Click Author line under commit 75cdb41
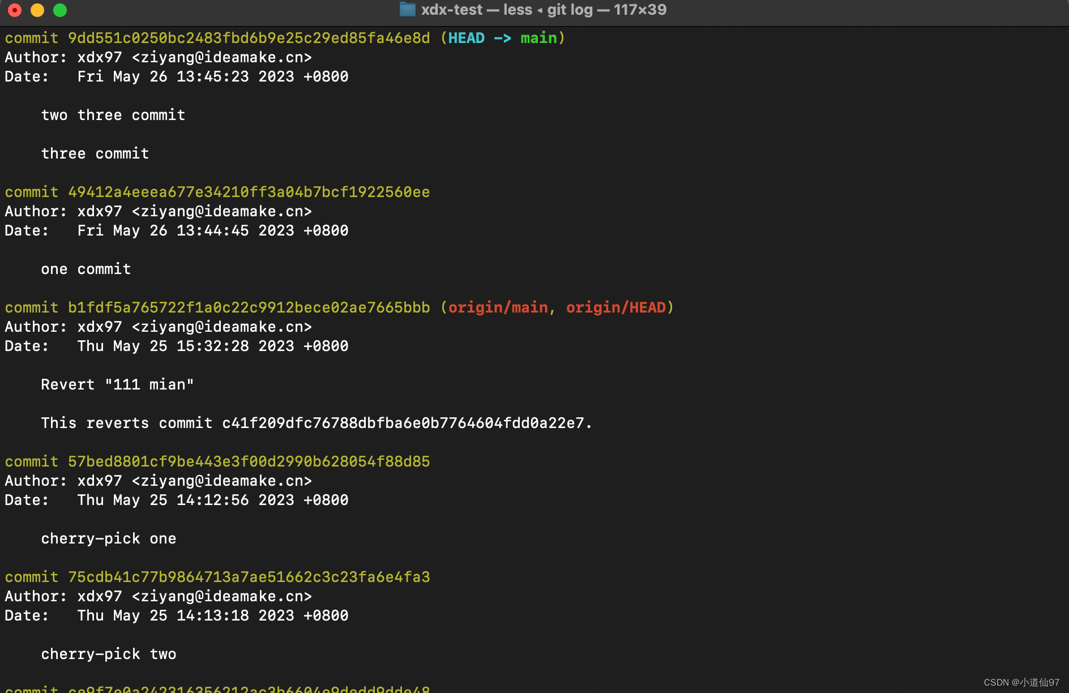Viewport: 1069px width, 693px height. pos(159,596)
